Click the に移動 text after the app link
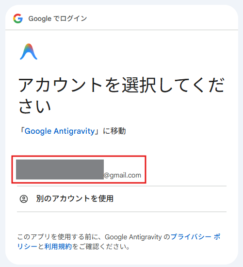 tap(114, 131)
